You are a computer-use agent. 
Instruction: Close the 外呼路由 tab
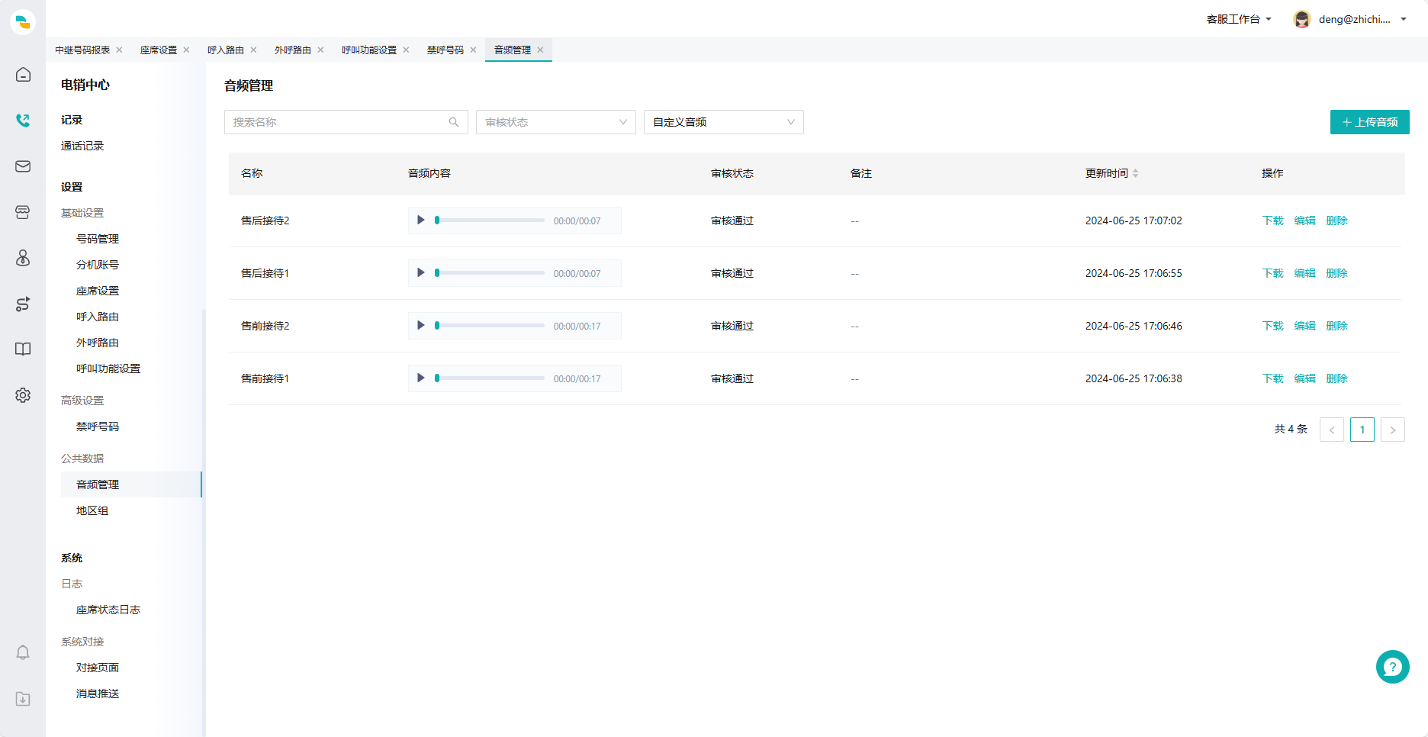pyautogui.click(x=320, y=50)
